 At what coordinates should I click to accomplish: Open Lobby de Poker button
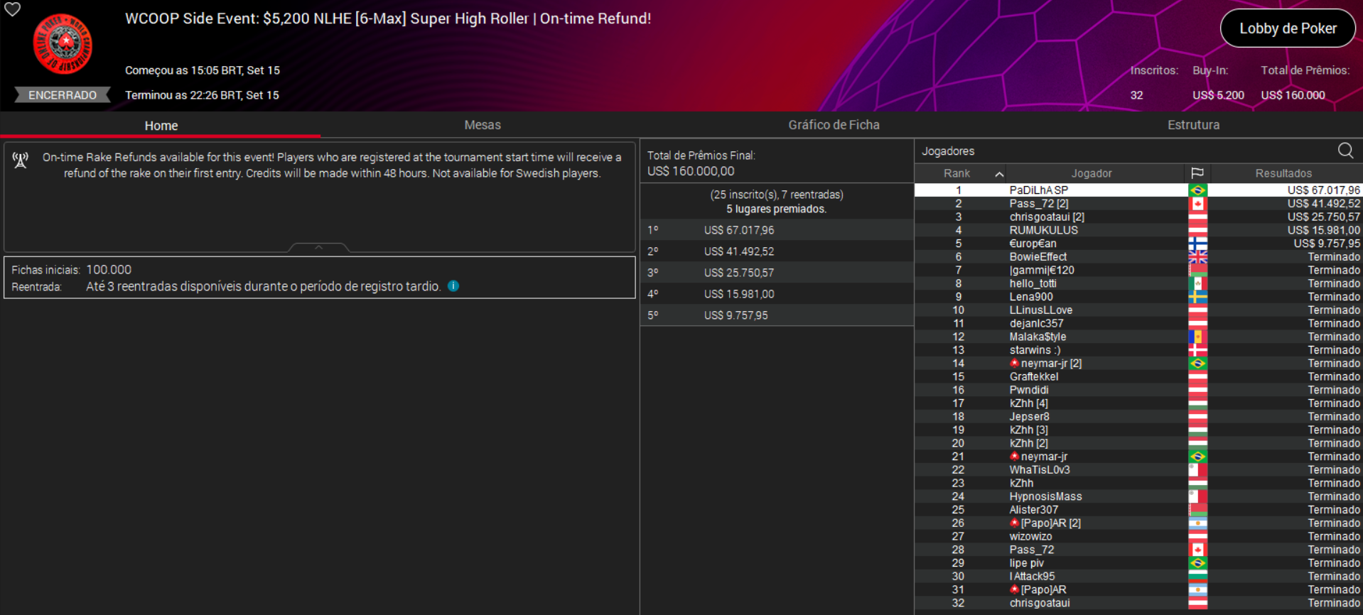[x=1287, y=28]
